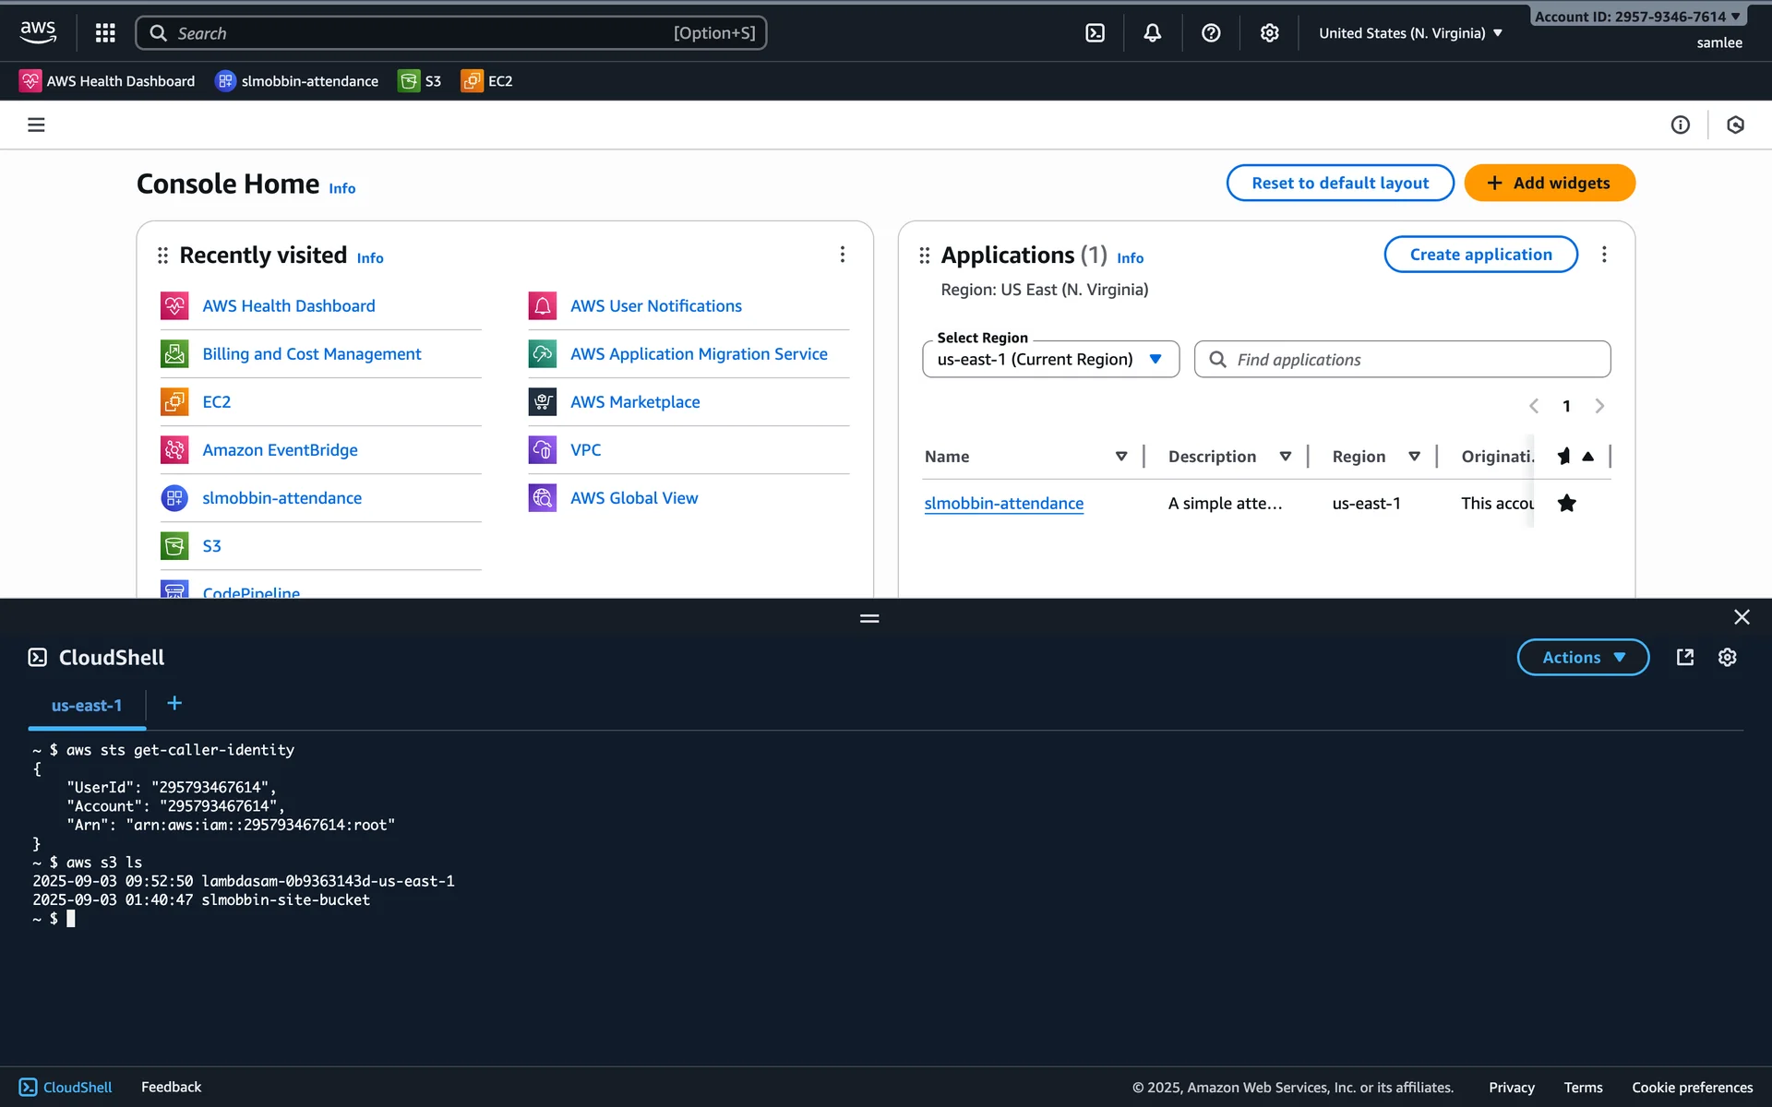Add a new CloudShell terminal tab

(174, 704)
